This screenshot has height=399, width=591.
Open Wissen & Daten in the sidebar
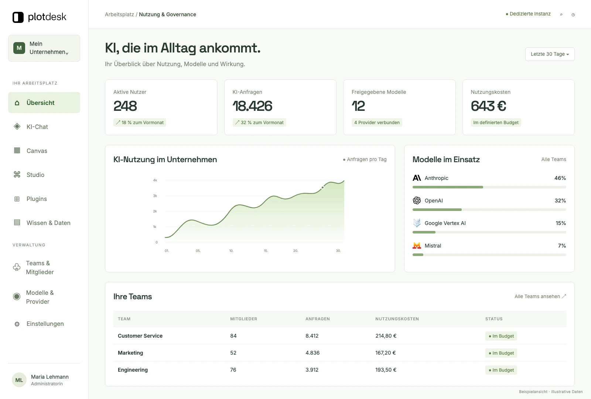pos(44,223)
